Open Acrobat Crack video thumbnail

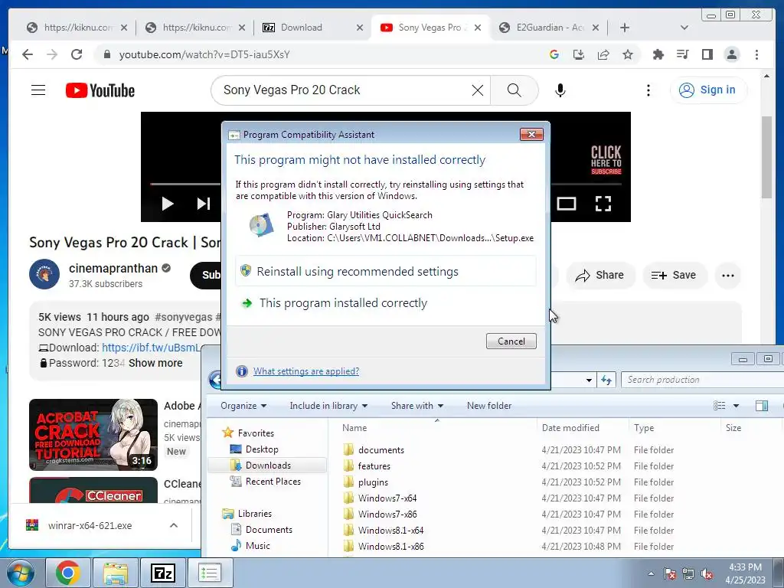[93, 435]
